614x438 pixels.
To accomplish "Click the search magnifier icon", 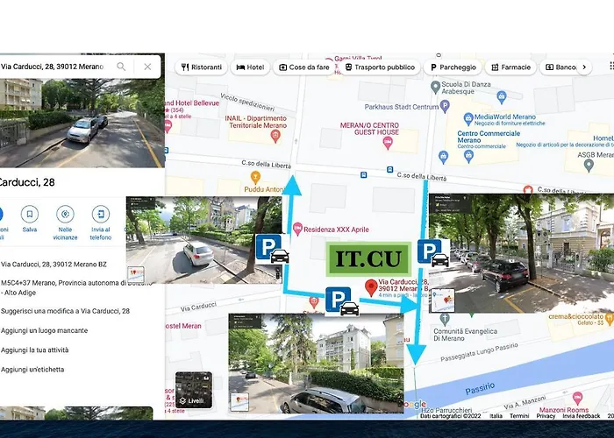I will click(x=121, y=67).
